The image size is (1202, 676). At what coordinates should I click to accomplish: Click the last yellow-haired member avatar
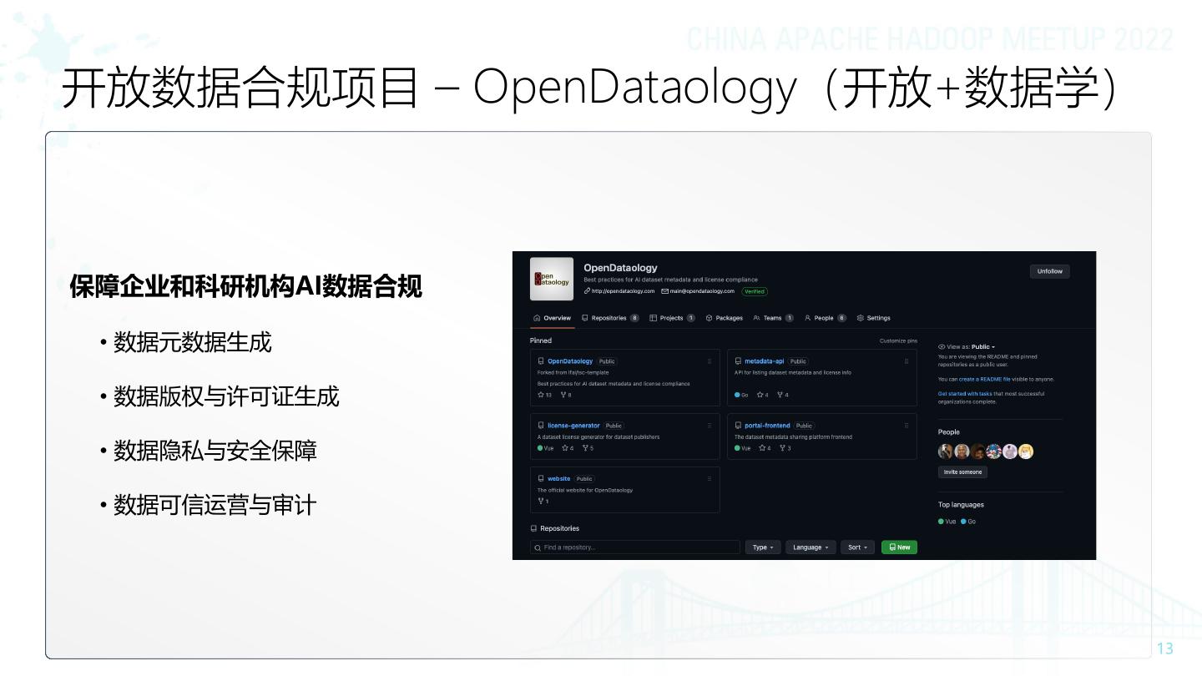(1026, 452)
